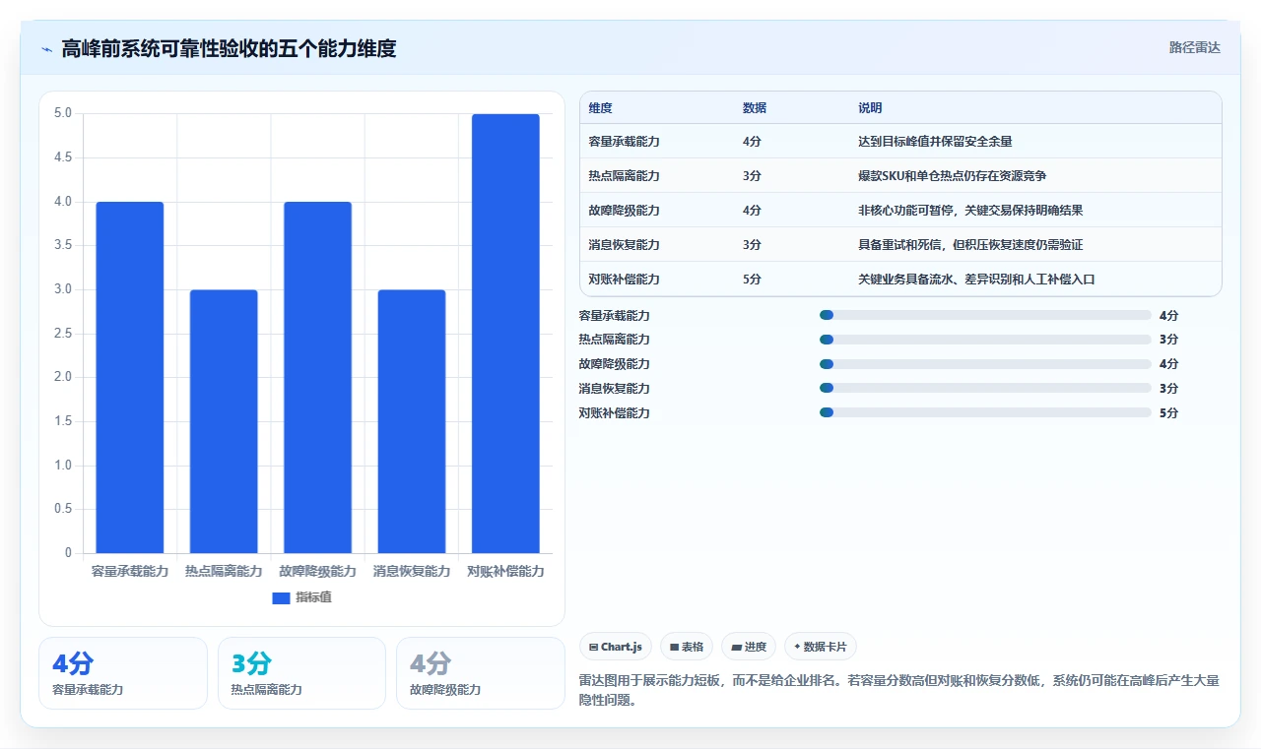Screen dimensions: 1261x749
Task: Click the 消息恢复能力 bar in the chart
Action: pos(412,421)
